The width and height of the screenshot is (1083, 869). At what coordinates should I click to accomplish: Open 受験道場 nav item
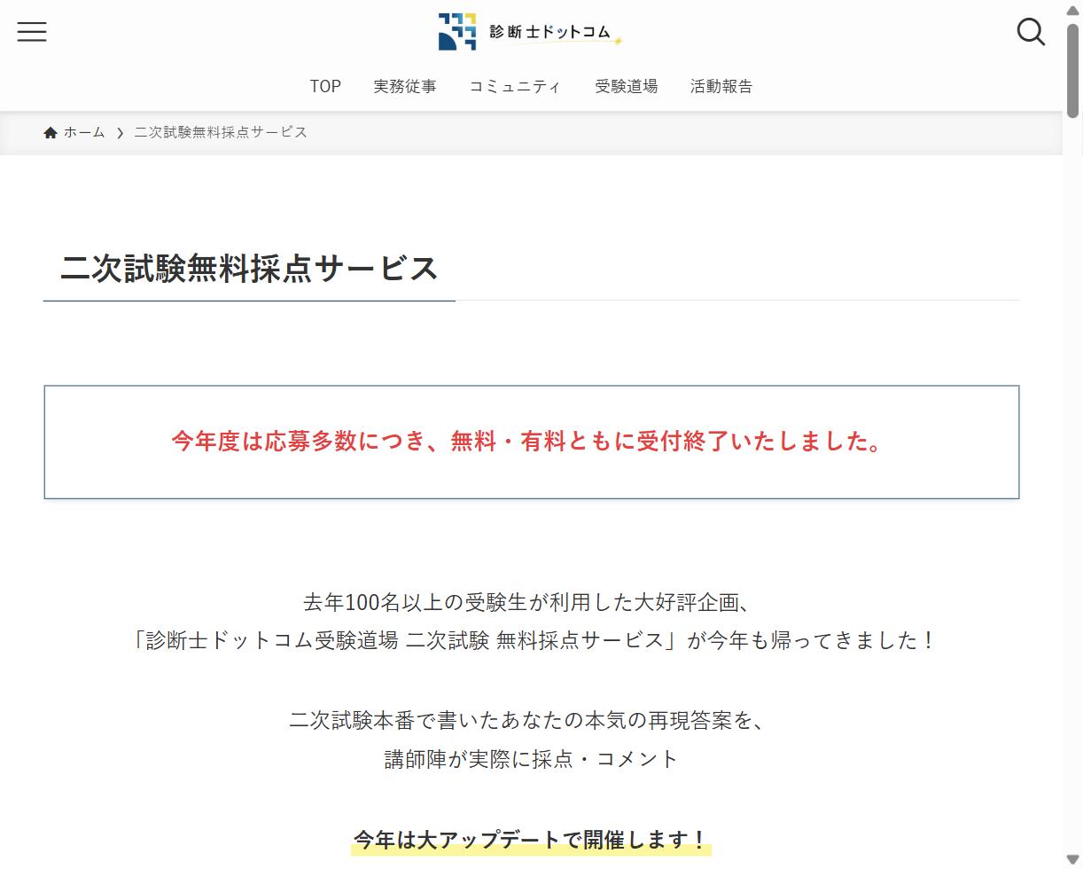[x=627, y=86]
